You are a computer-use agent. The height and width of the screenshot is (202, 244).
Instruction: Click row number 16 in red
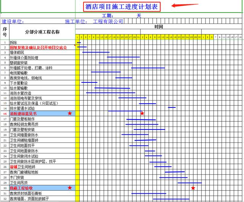coord(5,114)
